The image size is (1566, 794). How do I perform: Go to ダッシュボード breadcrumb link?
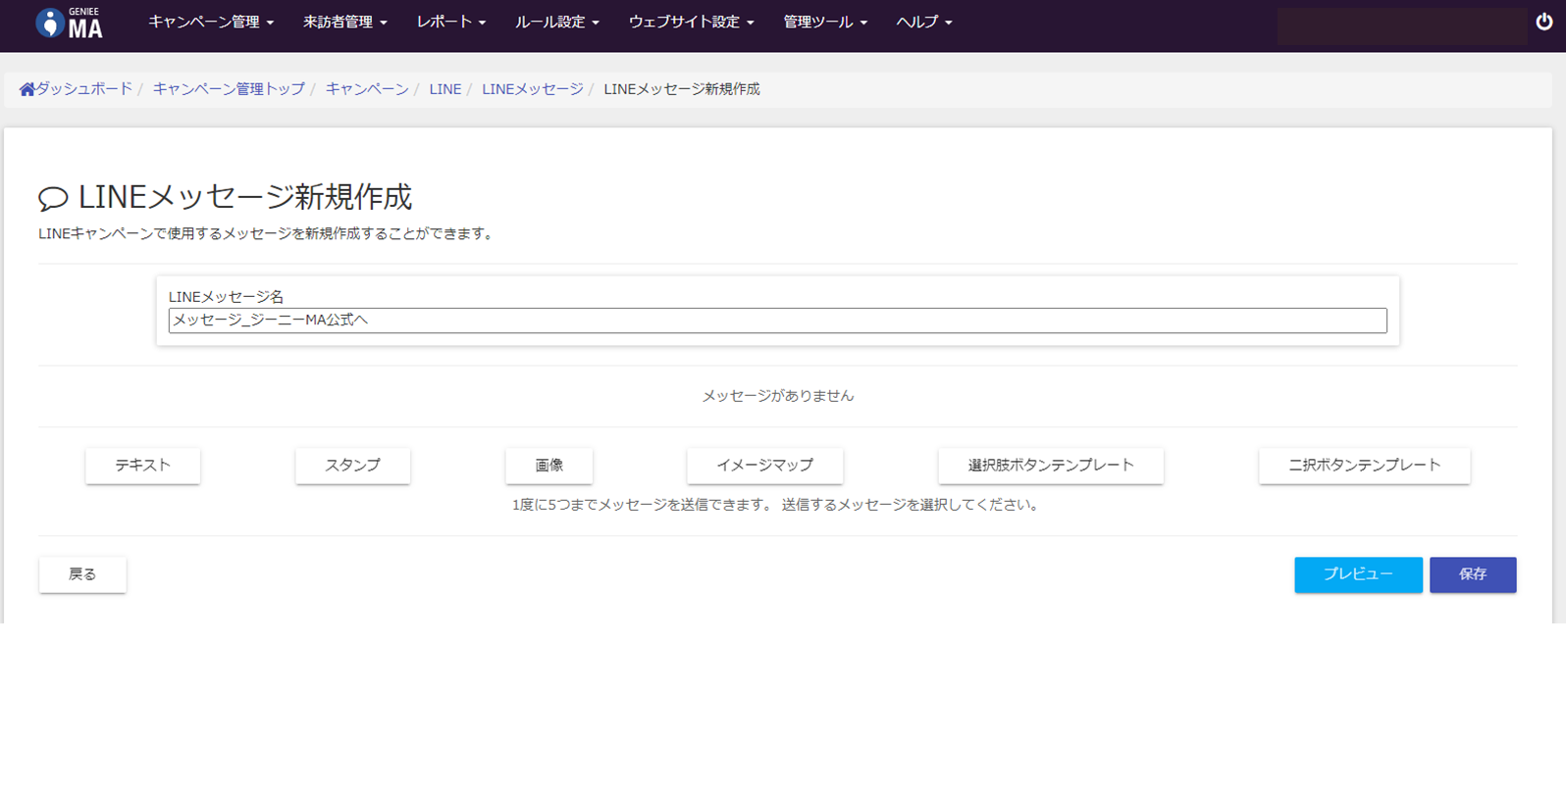[x=84, y=89]
